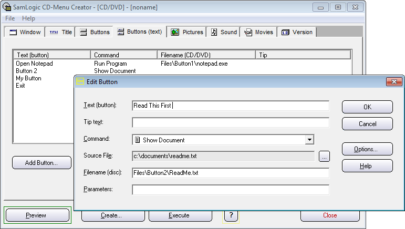Click the Filename (CD/DVD) column header

(206, 55)
